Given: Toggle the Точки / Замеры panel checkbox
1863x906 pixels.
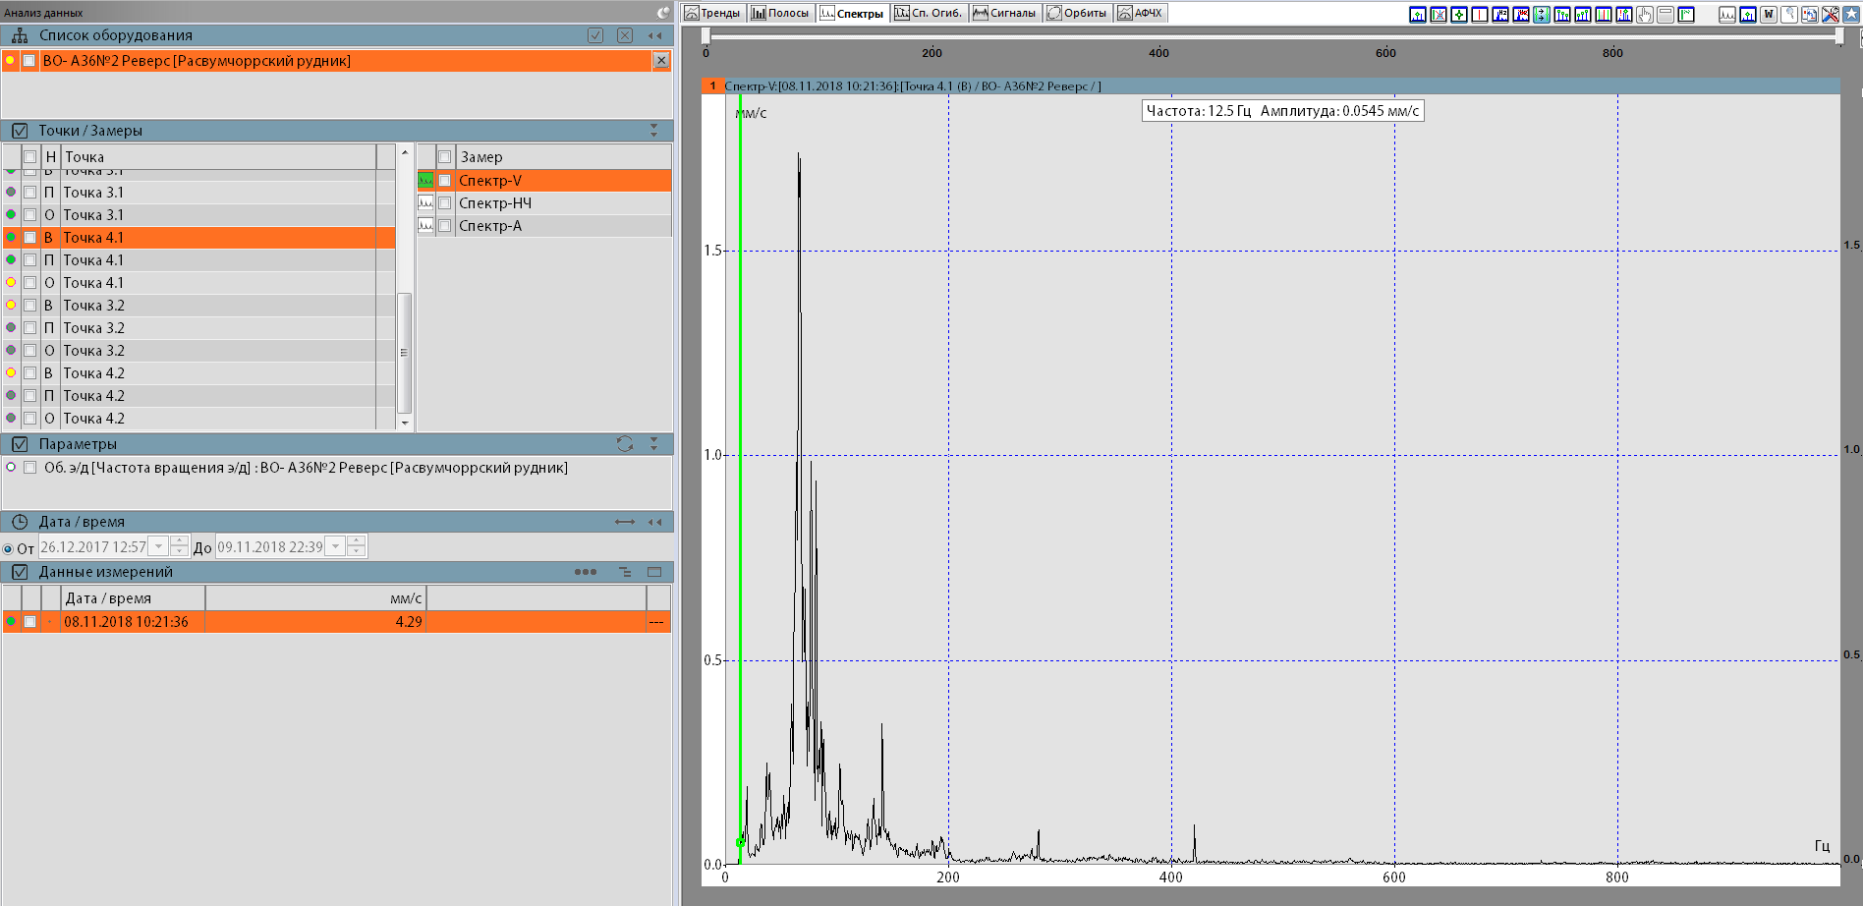Looking at the screenshot, I should (20, 131).
